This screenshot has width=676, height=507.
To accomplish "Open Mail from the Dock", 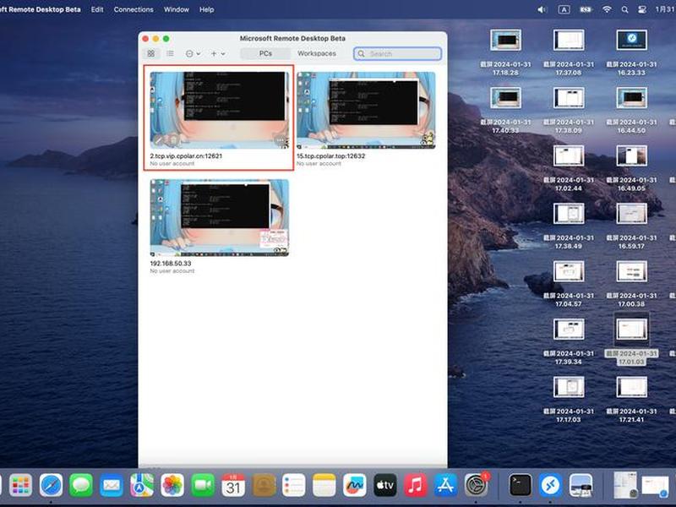I will tap(112, 485).
